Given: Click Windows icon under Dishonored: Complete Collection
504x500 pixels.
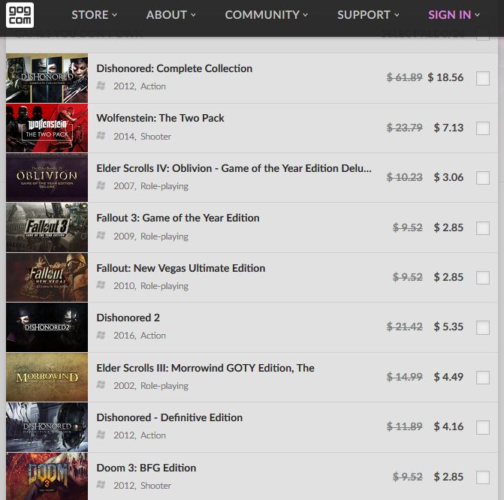Looking at the screenshot, I should pos(101,86).
